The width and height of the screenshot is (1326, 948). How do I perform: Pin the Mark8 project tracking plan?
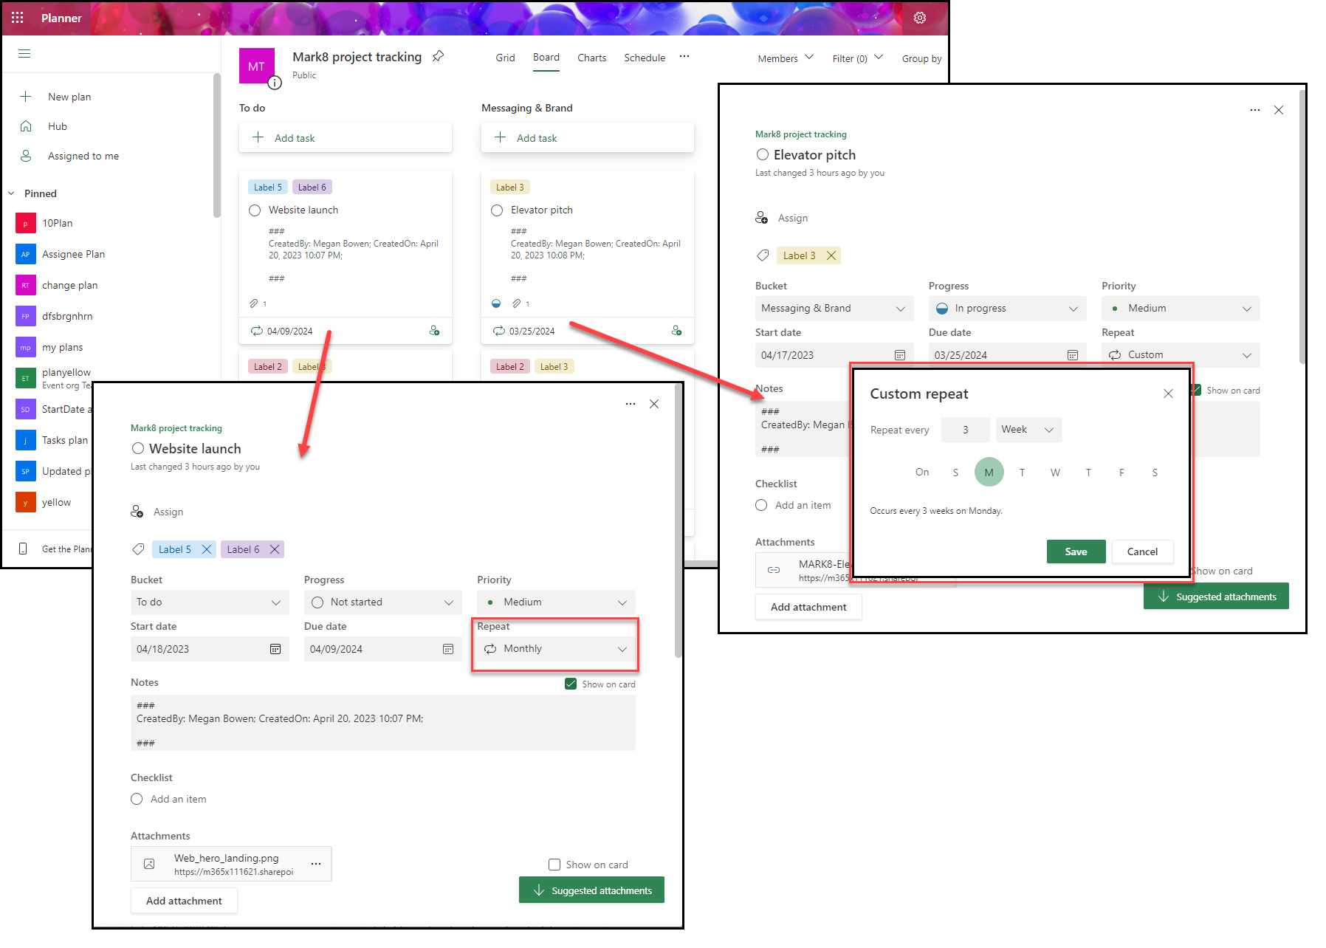438,56
